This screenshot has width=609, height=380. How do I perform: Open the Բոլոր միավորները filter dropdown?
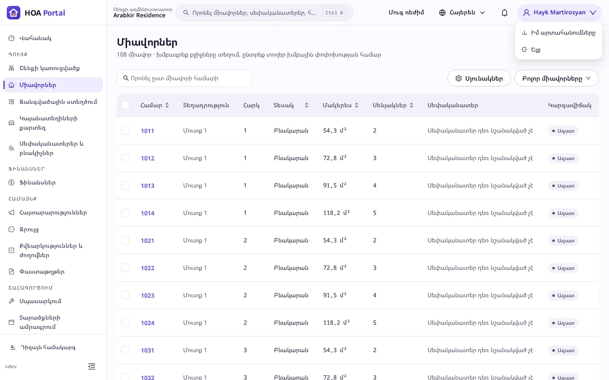click(556, 79)
